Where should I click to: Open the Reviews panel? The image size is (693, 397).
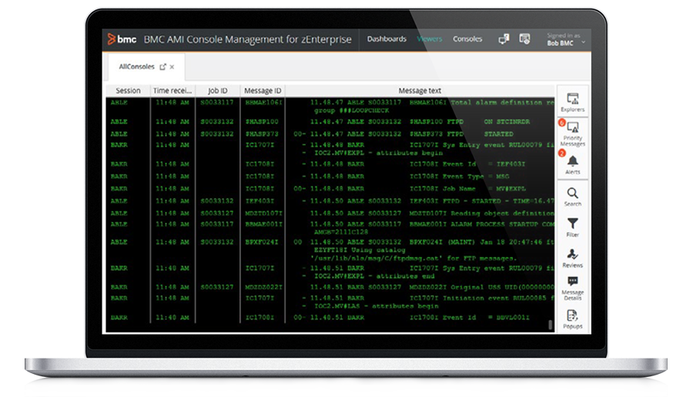click(x=572, y=258)
